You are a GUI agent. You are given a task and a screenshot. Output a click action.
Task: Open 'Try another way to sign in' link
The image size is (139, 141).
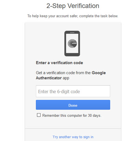73,137
